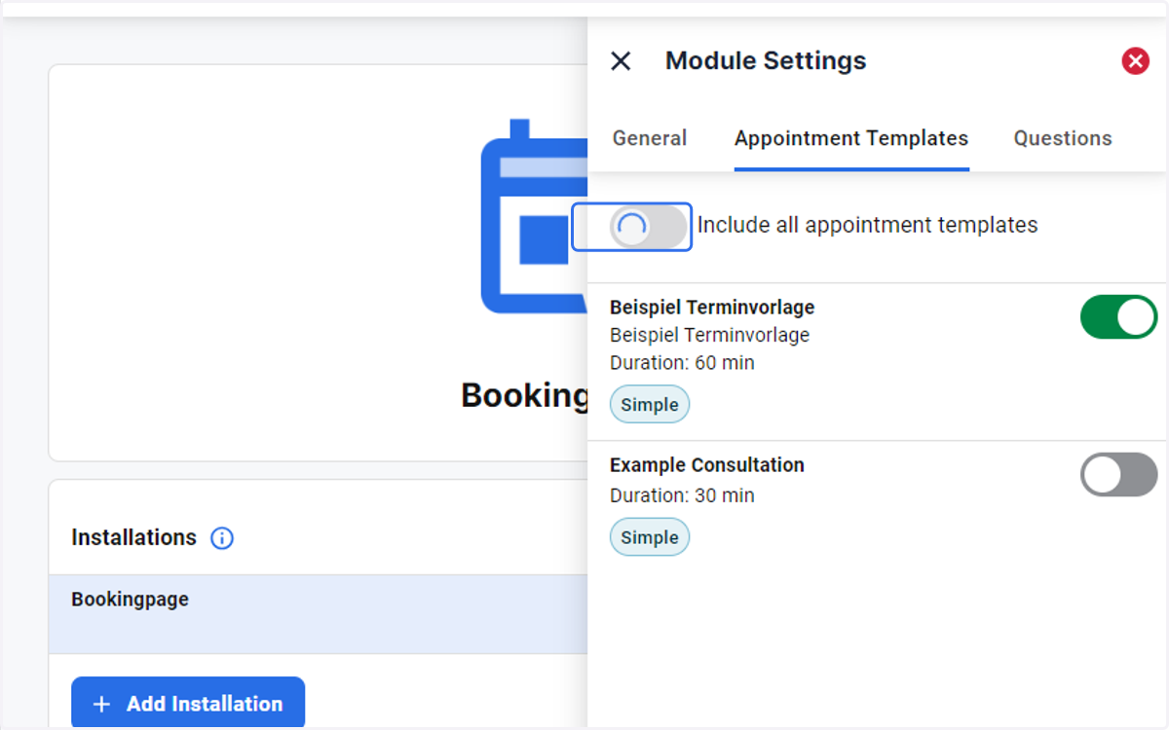Select the Bookingpage installation row
The height and width of the screenshot is (730, 1169).
tap(319, 614)
